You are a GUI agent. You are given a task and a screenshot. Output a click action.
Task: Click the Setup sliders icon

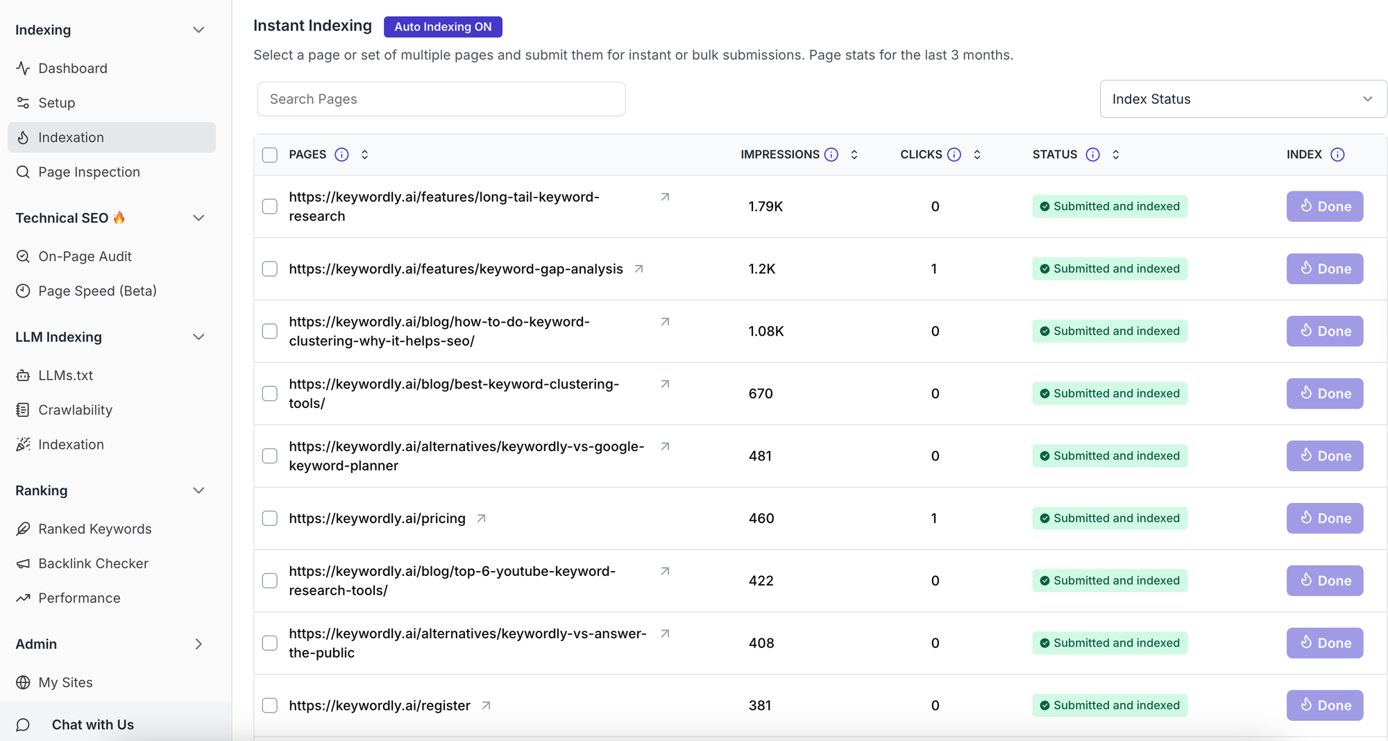point(23,103)
